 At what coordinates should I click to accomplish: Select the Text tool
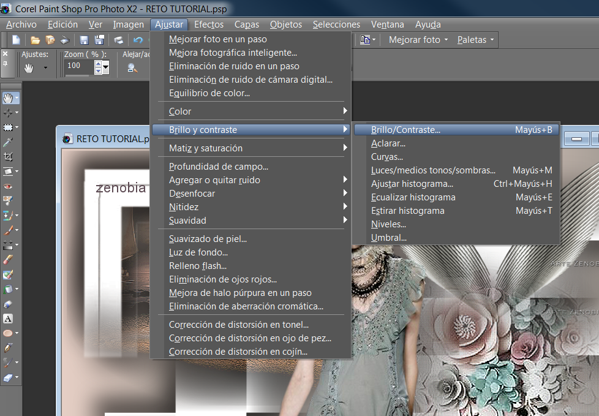(x=7, y=319)
